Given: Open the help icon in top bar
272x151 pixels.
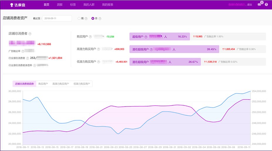Looking at the screenshot, I should point(266,4).
